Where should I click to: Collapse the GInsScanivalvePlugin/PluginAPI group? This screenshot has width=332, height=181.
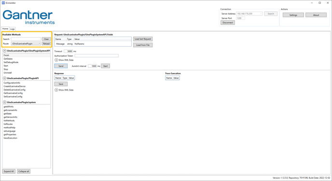(x=4, y=78)
